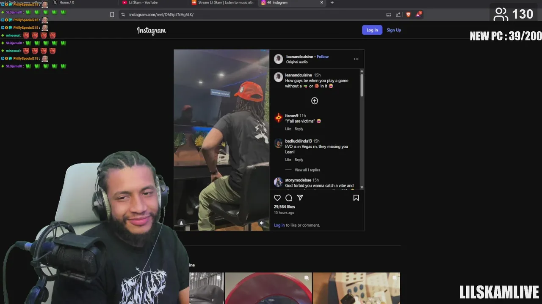Open the Brave Rewards triangle icon
The width and height of the screenshot is (542, 304).
pyautogui.click(x=418, y=14)
